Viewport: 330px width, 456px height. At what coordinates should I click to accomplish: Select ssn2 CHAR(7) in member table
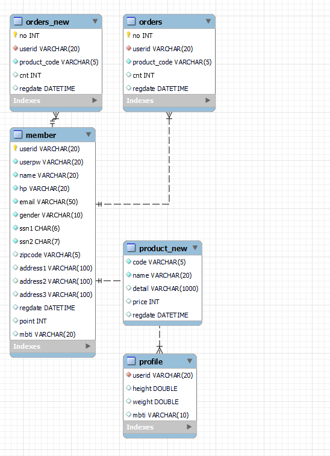[x=40, y=242]
